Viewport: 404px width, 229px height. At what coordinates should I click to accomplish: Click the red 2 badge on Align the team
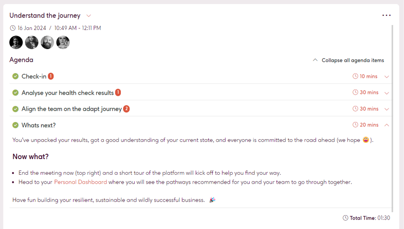127,109
